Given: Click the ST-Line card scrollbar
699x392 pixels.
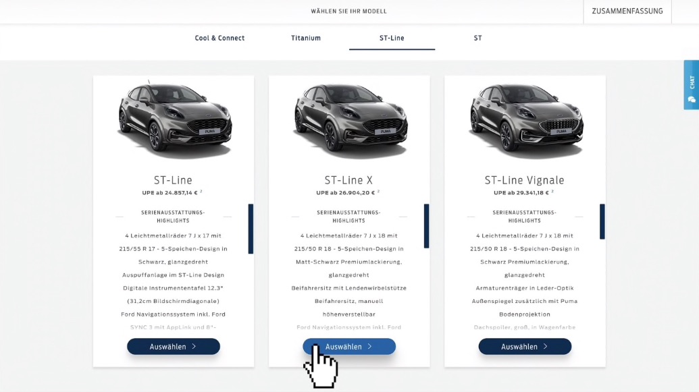Looking at the screenshot, I should coord(251,229).
